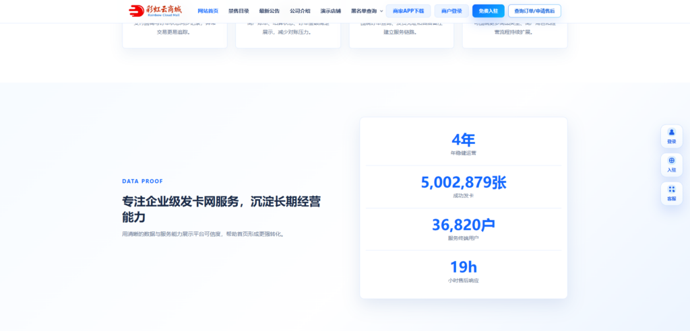Open the floating 客服 grid icon

[x=672, y=193]
